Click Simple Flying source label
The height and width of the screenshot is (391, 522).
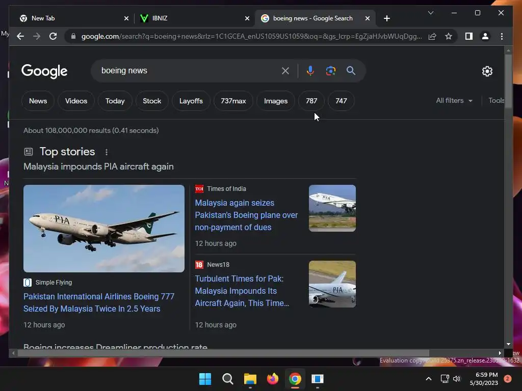point(54,283)
